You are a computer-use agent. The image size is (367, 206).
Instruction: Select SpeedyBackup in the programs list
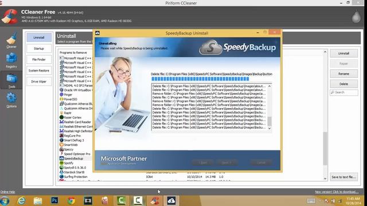[73, 159]
